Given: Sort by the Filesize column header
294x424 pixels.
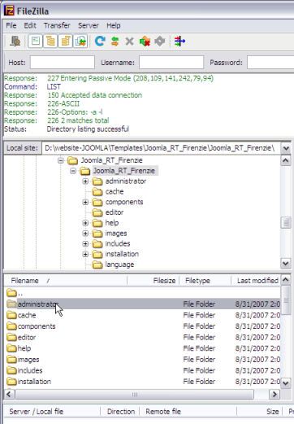Looking at the screenshot, I should point(153,281).
